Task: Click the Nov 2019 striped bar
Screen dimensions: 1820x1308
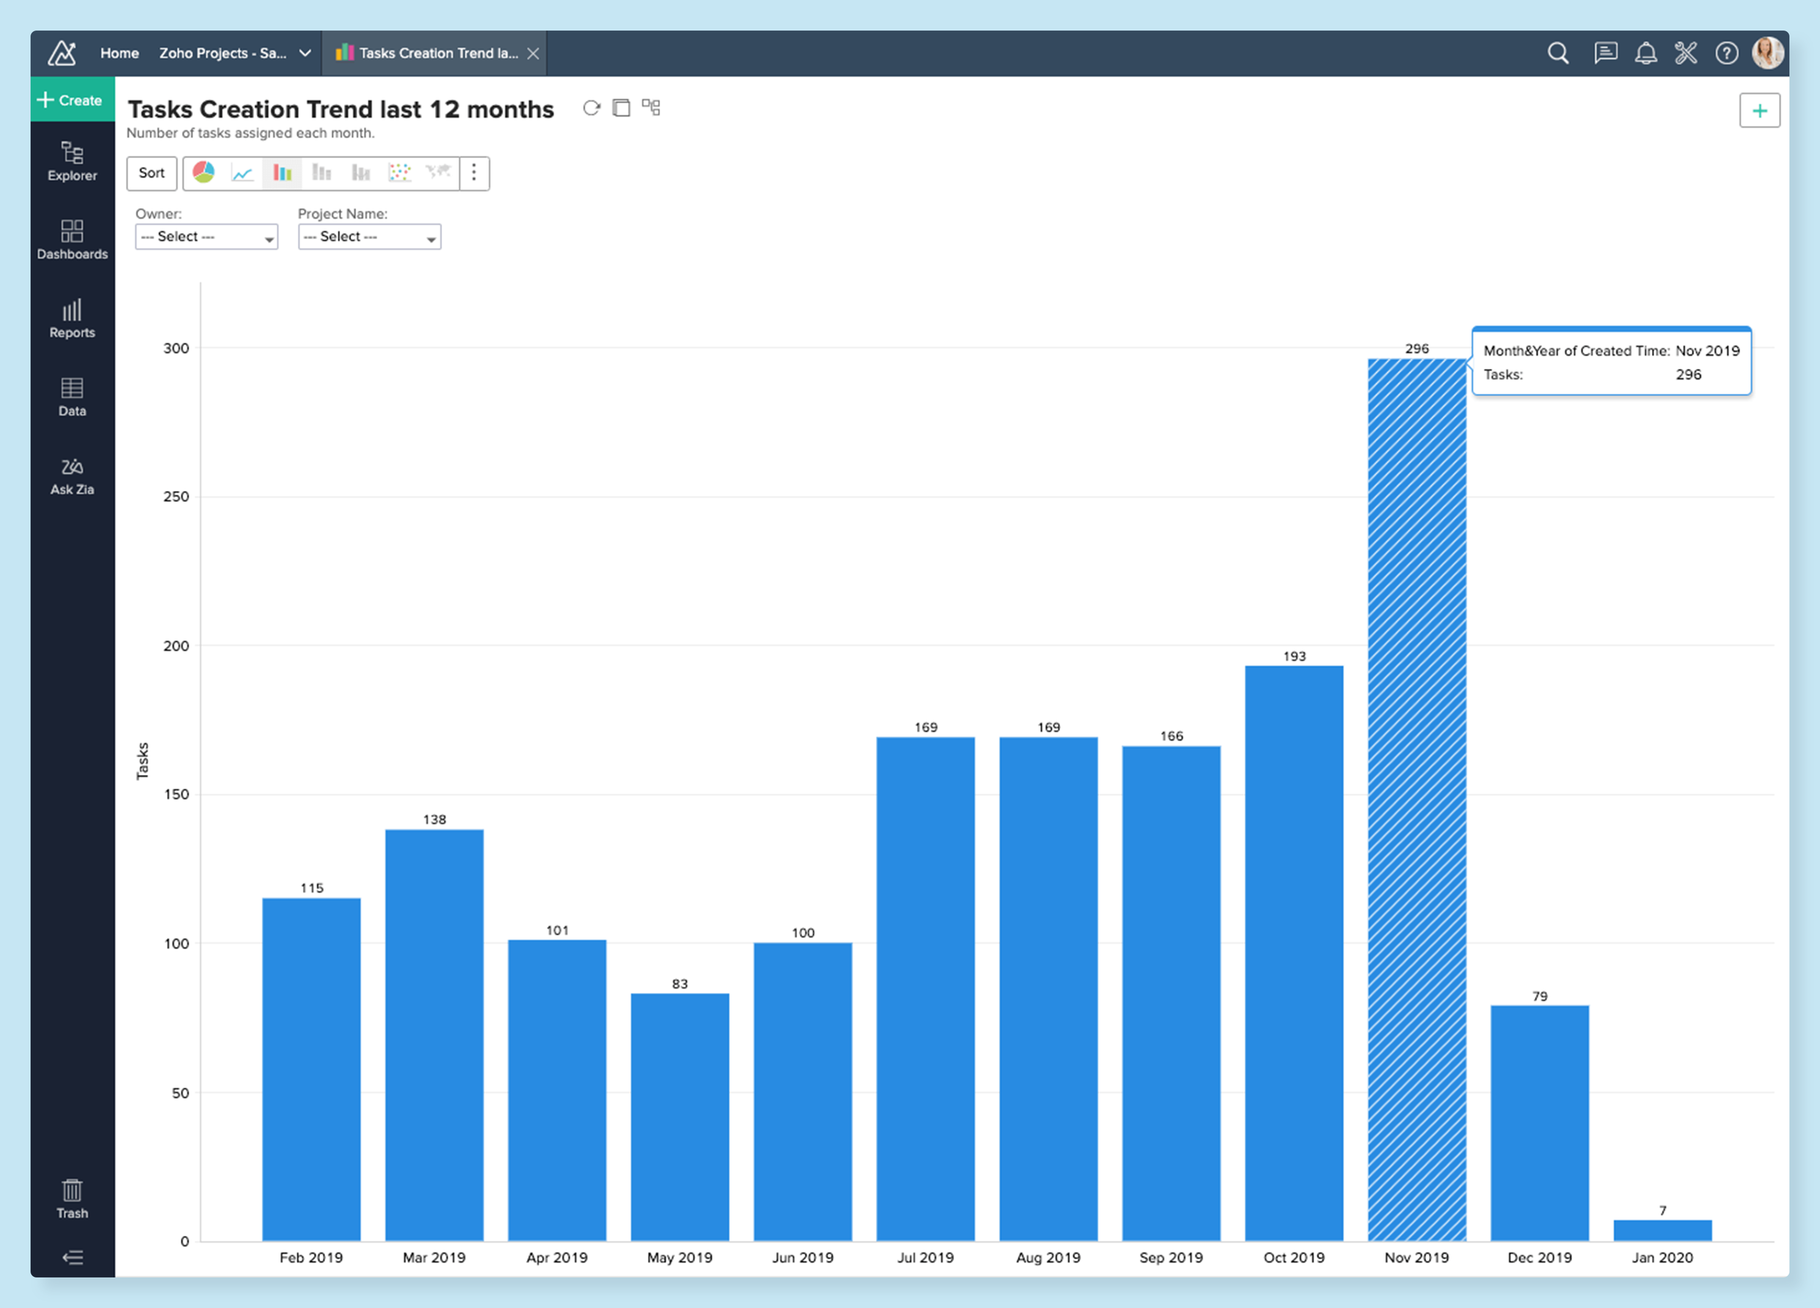Action: pyautogui.click(x=1416, y=799)
